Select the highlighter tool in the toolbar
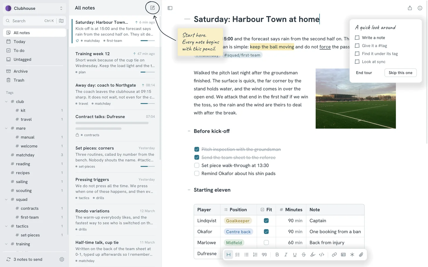The width and height of the screenshot is (428, 267). (313, 255)
